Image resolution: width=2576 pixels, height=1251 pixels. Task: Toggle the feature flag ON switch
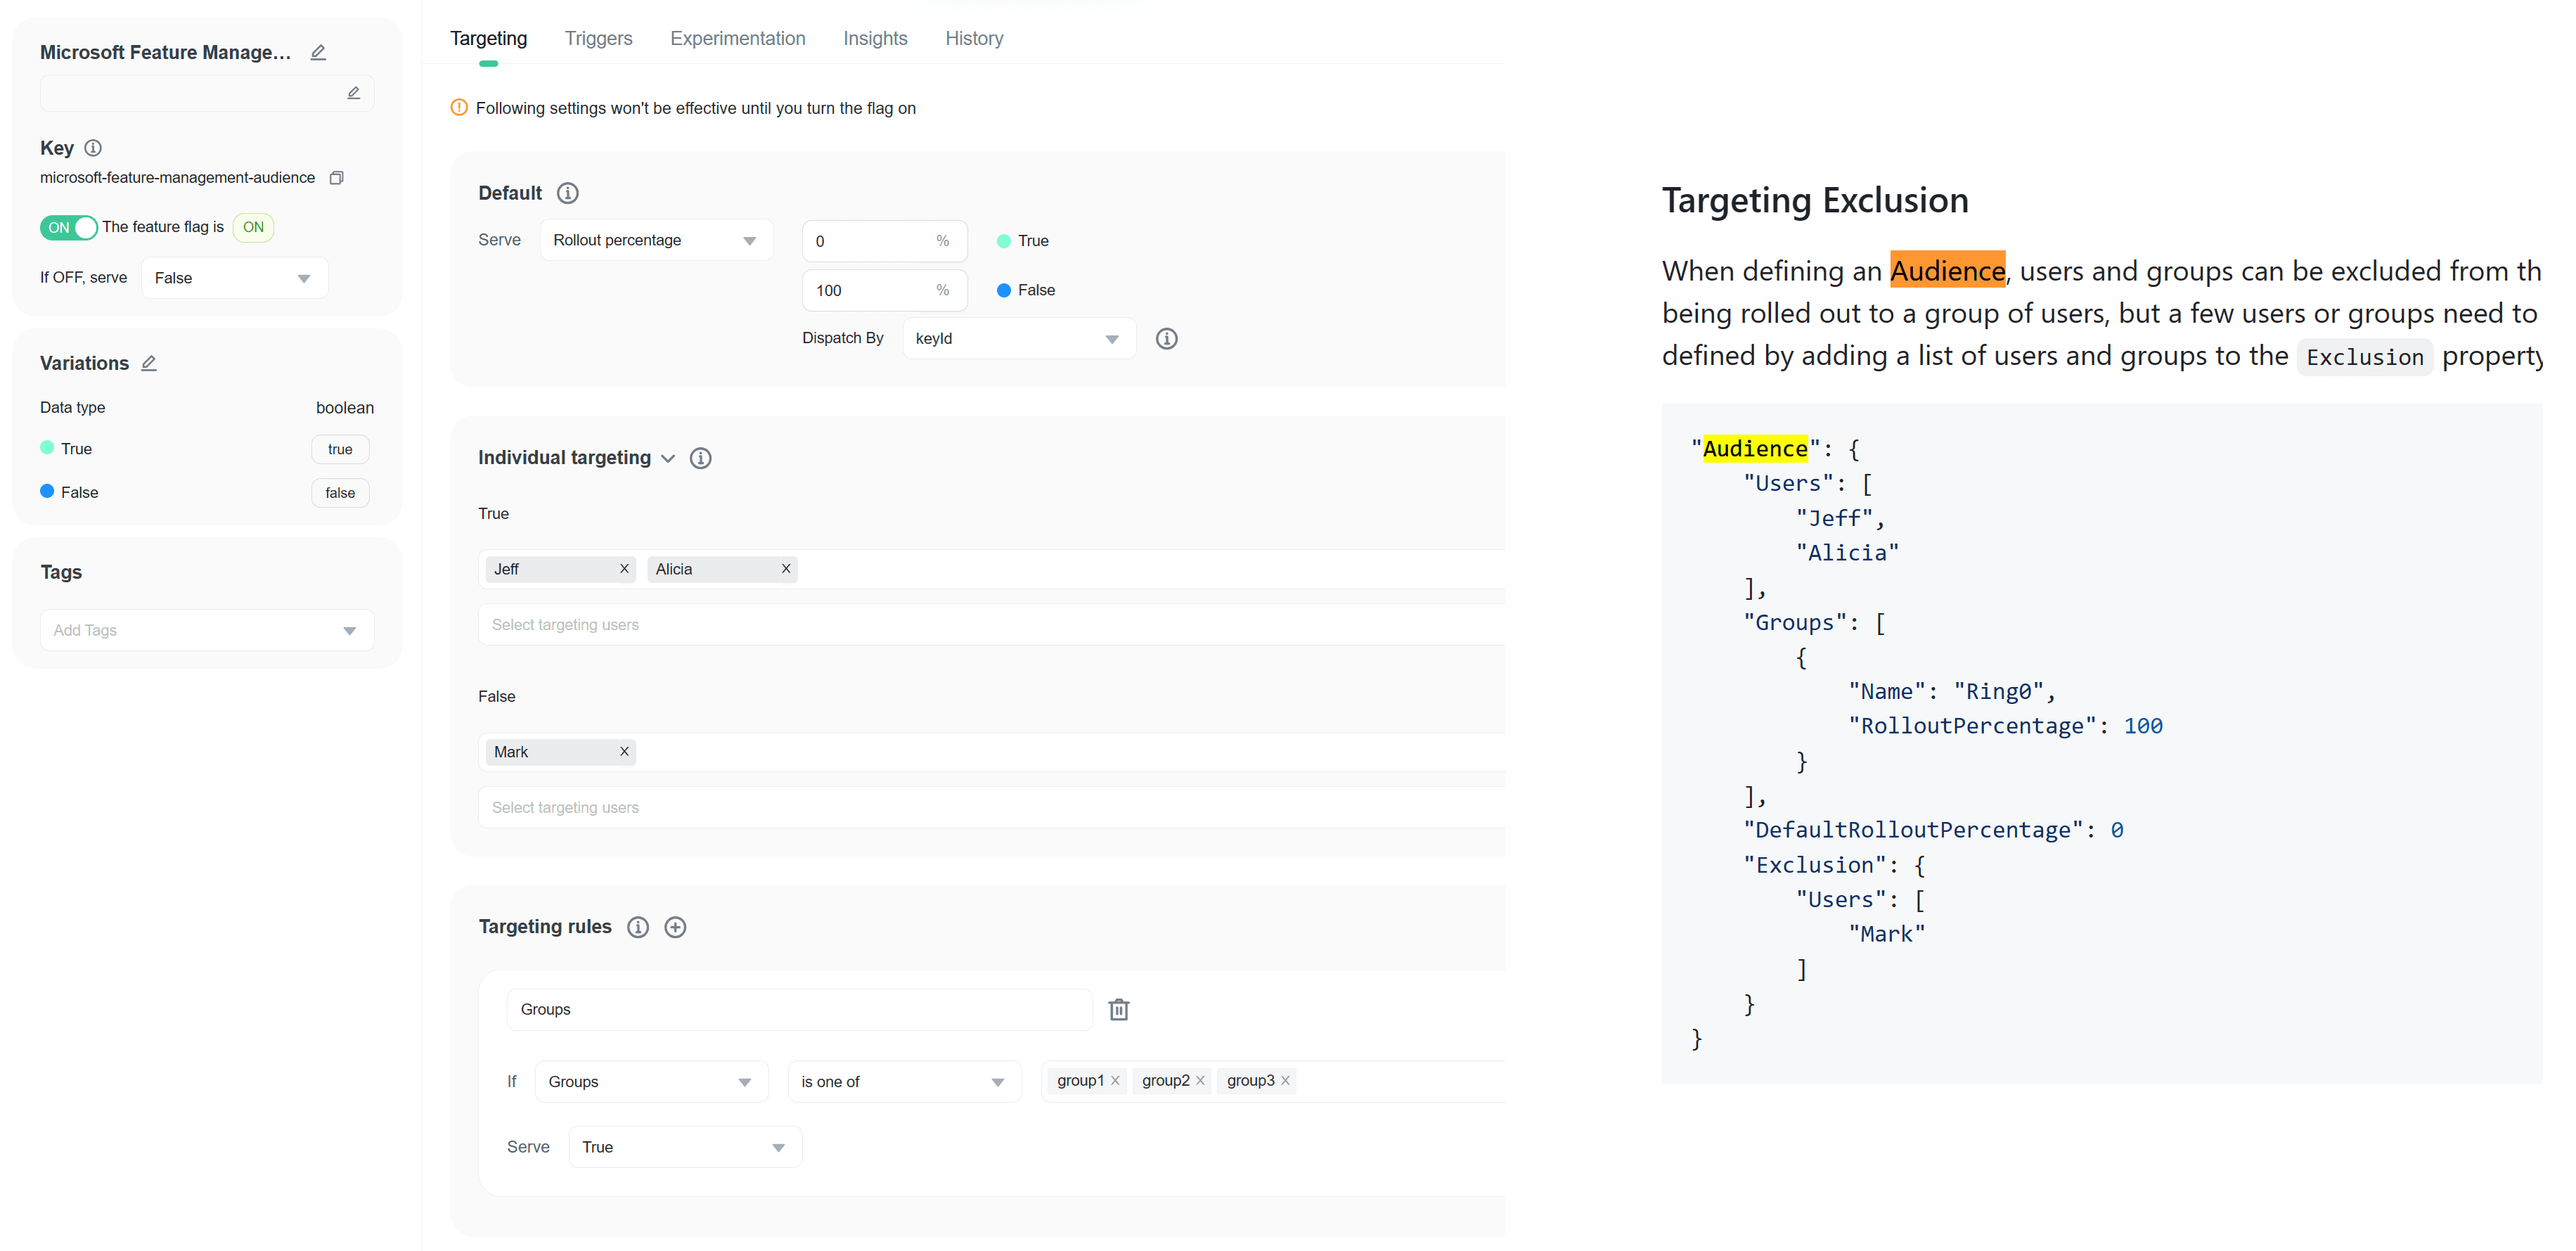[69, 227]
